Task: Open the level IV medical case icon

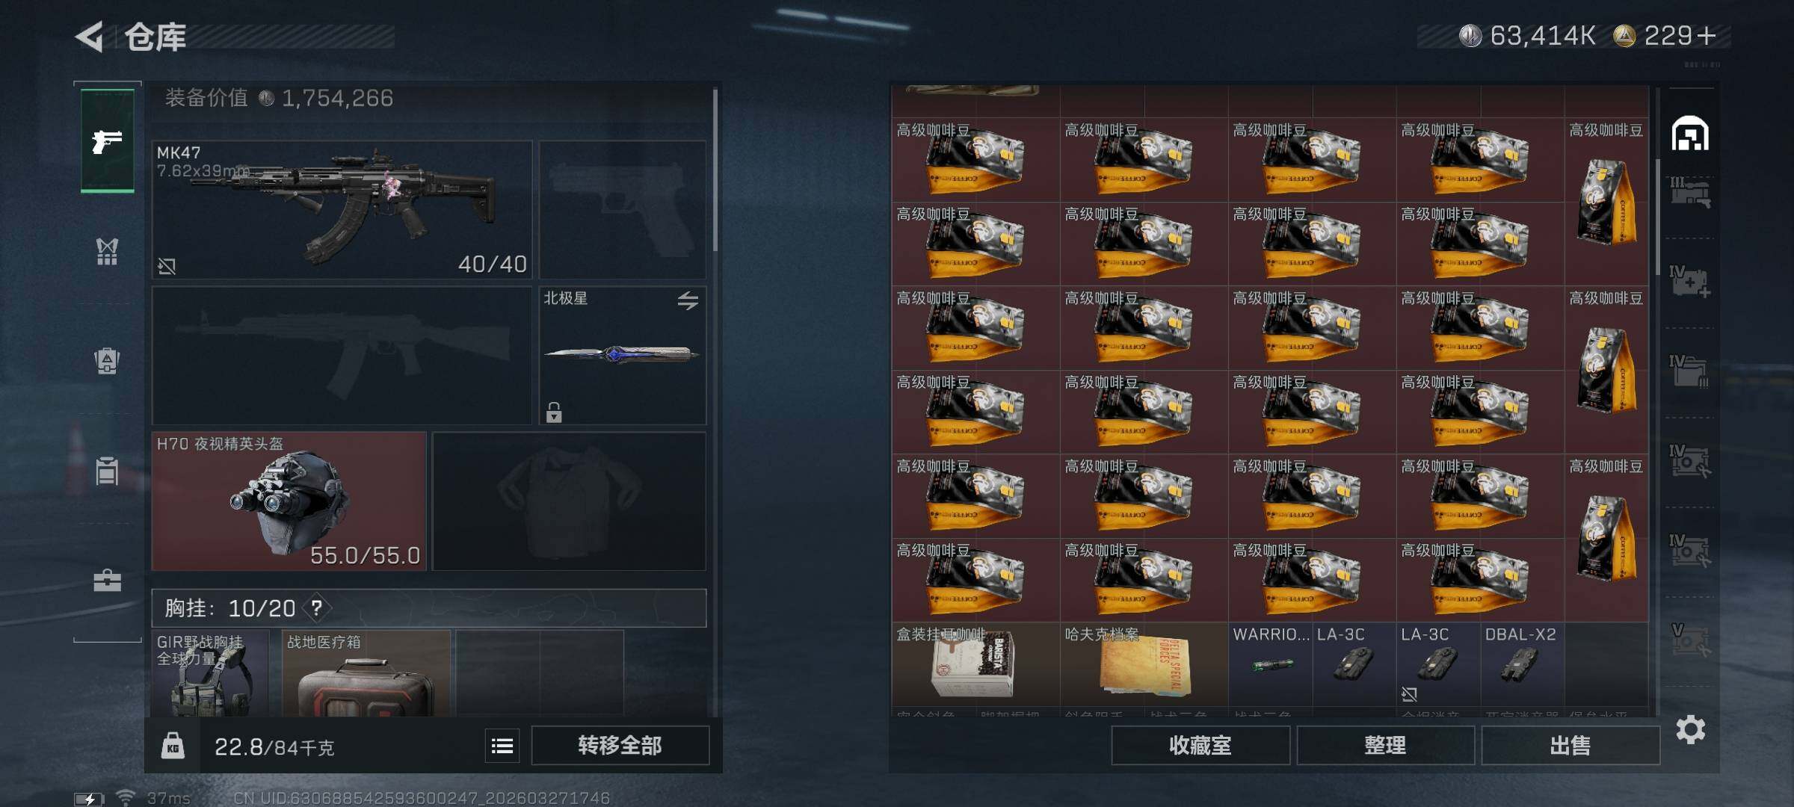Action: [x=1690, y=282]
